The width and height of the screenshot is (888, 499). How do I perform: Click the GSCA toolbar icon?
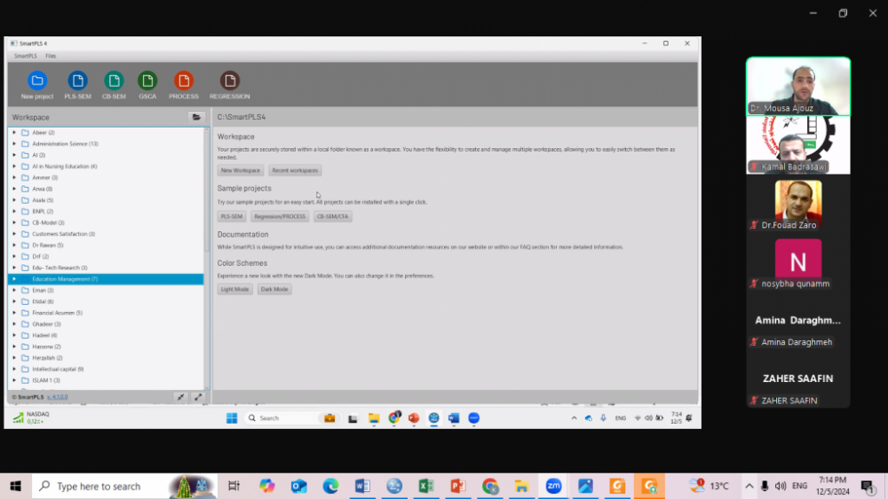[147, 85]
